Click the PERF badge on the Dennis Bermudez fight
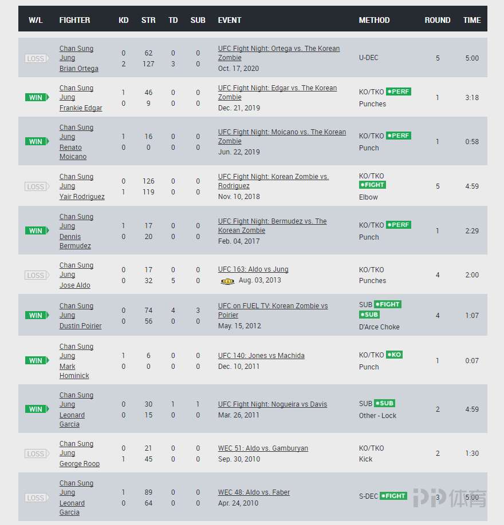The height and width of the screenshot is (525, 504). [399, 225]
